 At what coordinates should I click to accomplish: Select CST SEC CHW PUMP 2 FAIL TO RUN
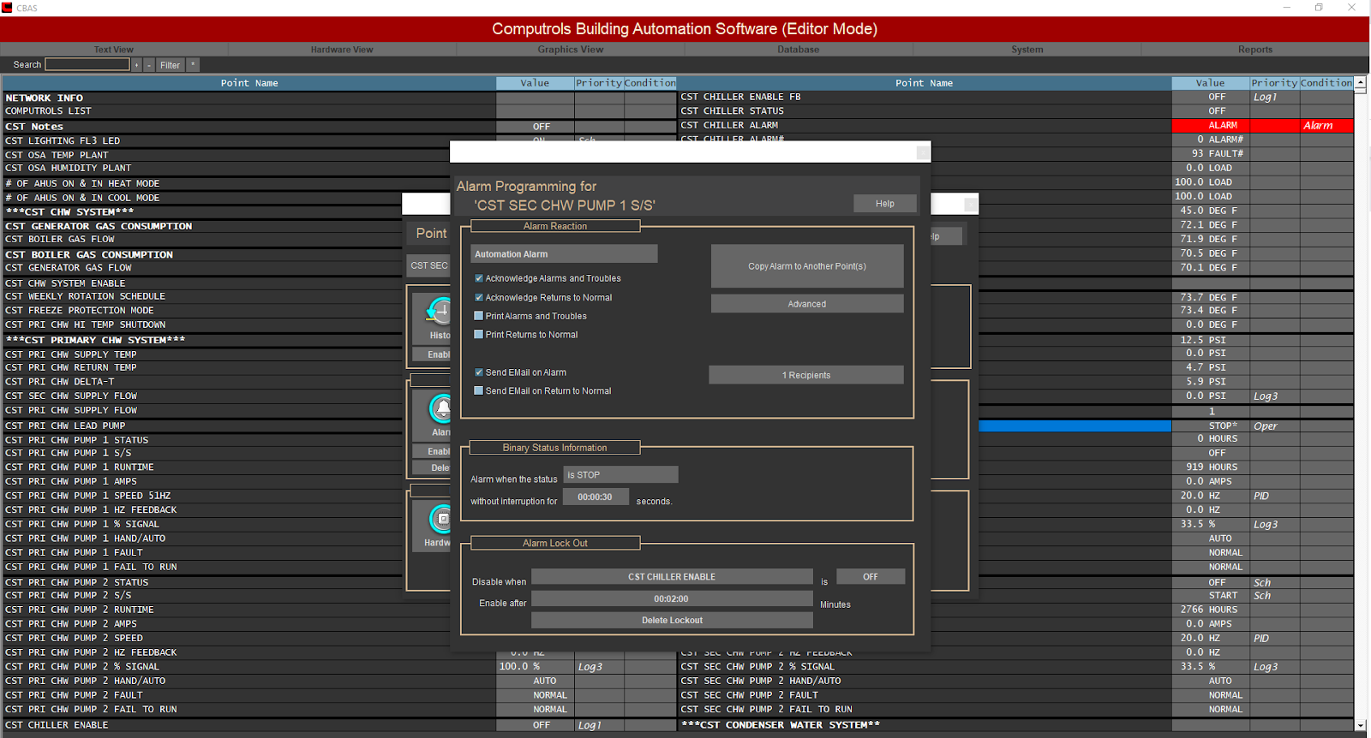[924, 709]
